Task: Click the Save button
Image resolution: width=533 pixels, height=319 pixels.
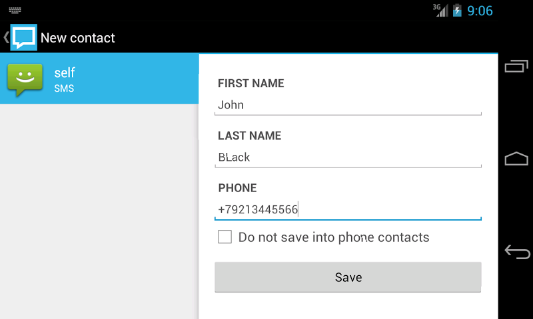Action: tap(348, 277)
